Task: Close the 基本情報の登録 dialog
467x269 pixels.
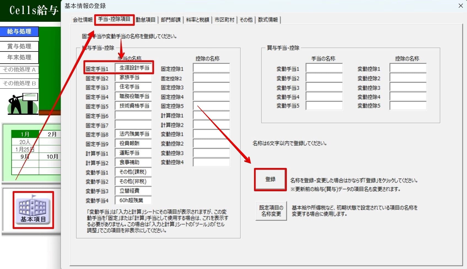Action: [x=460, y=6]
